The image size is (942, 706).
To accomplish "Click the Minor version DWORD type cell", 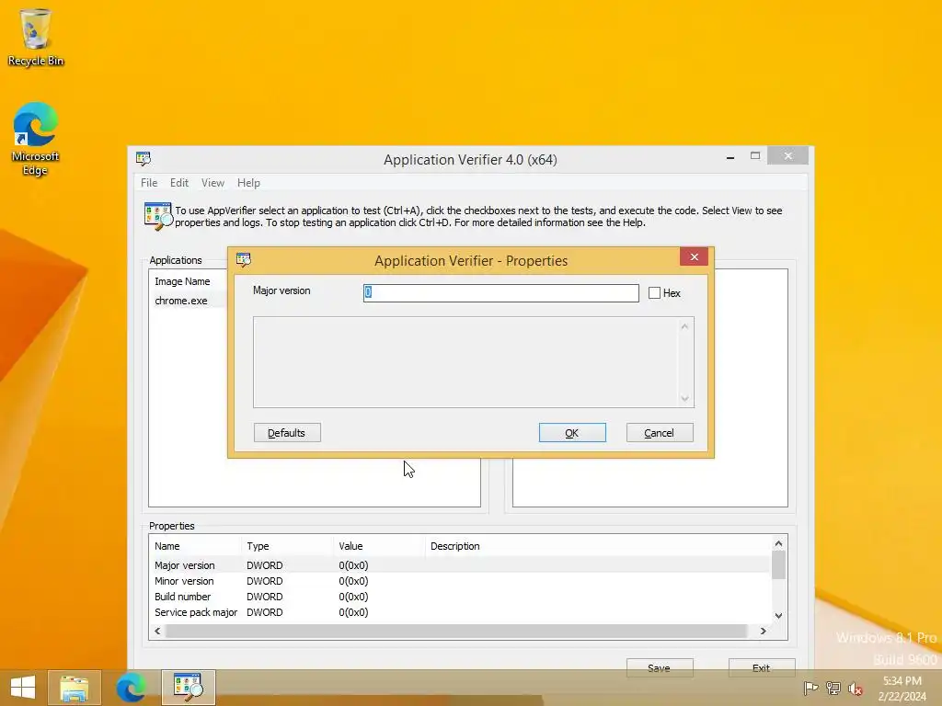I will coord(264,581).
